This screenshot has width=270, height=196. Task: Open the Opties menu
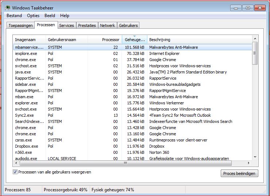[x=33, y=16]
